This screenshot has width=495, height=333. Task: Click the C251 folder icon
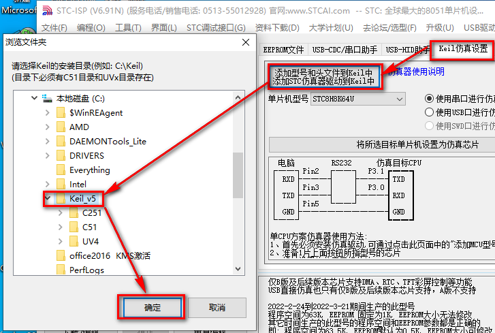tap(74, 212)
